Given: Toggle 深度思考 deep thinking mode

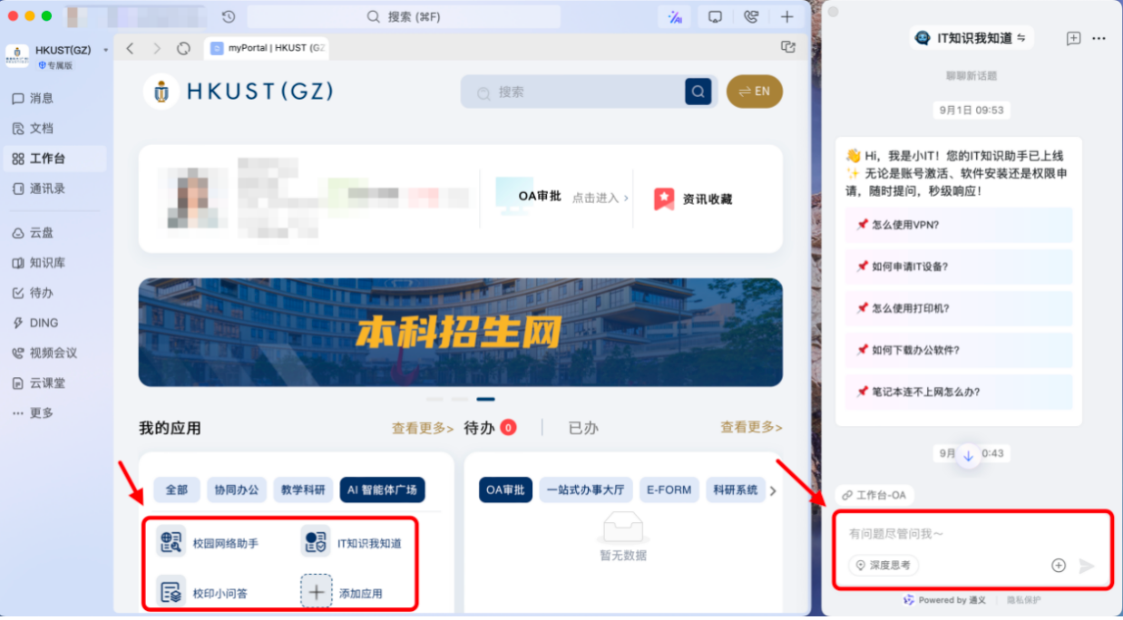Looking at the screenshot, I should [884, 565].
